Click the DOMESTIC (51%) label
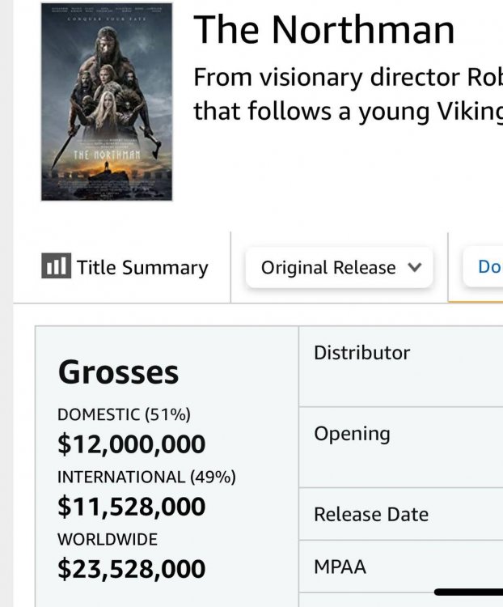The width and height of the screenshot is (503, 607). [124, 414]
